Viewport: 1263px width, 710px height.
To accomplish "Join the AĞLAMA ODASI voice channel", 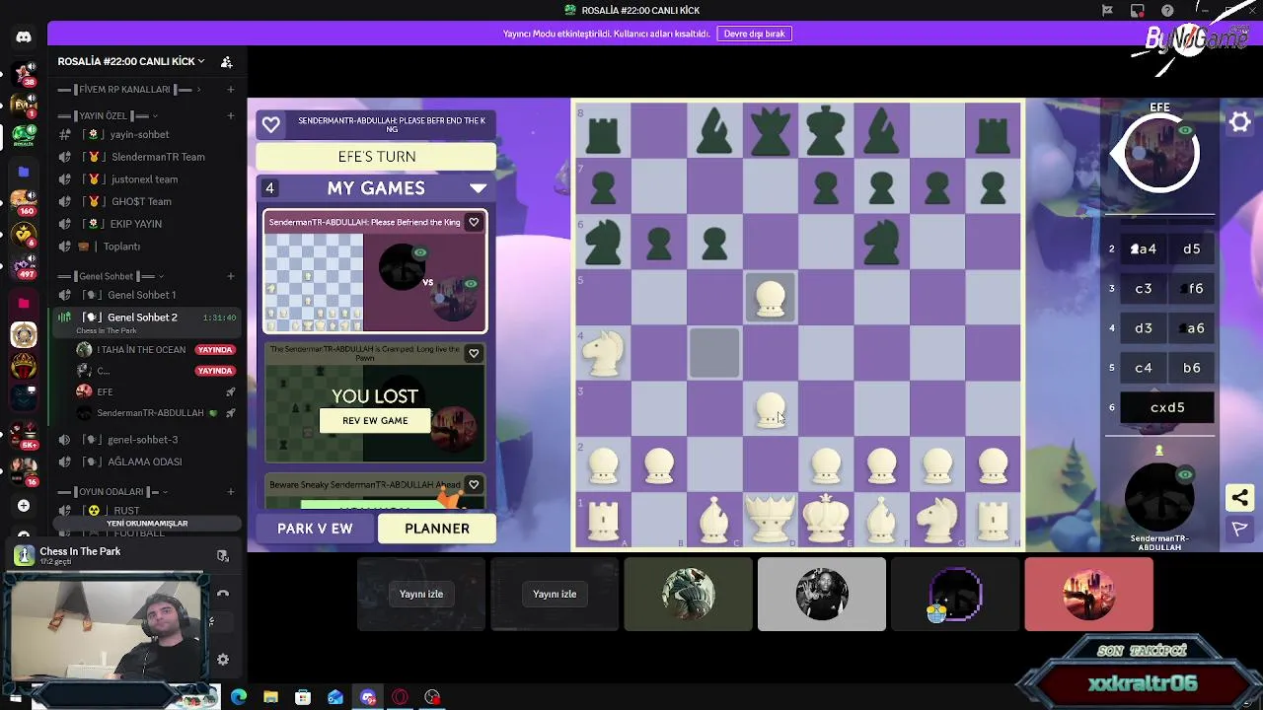I will coord(145,461).
